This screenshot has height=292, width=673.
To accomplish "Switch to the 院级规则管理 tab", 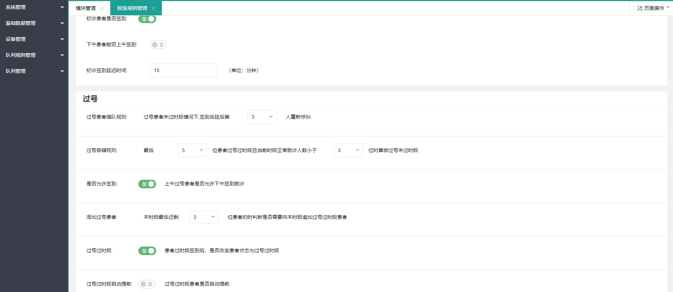I will coord(132,9).
